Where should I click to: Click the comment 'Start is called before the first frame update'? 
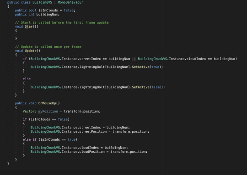point(62,22)
